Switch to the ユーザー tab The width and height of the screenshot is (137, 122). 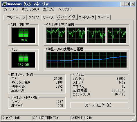point(103,17)
